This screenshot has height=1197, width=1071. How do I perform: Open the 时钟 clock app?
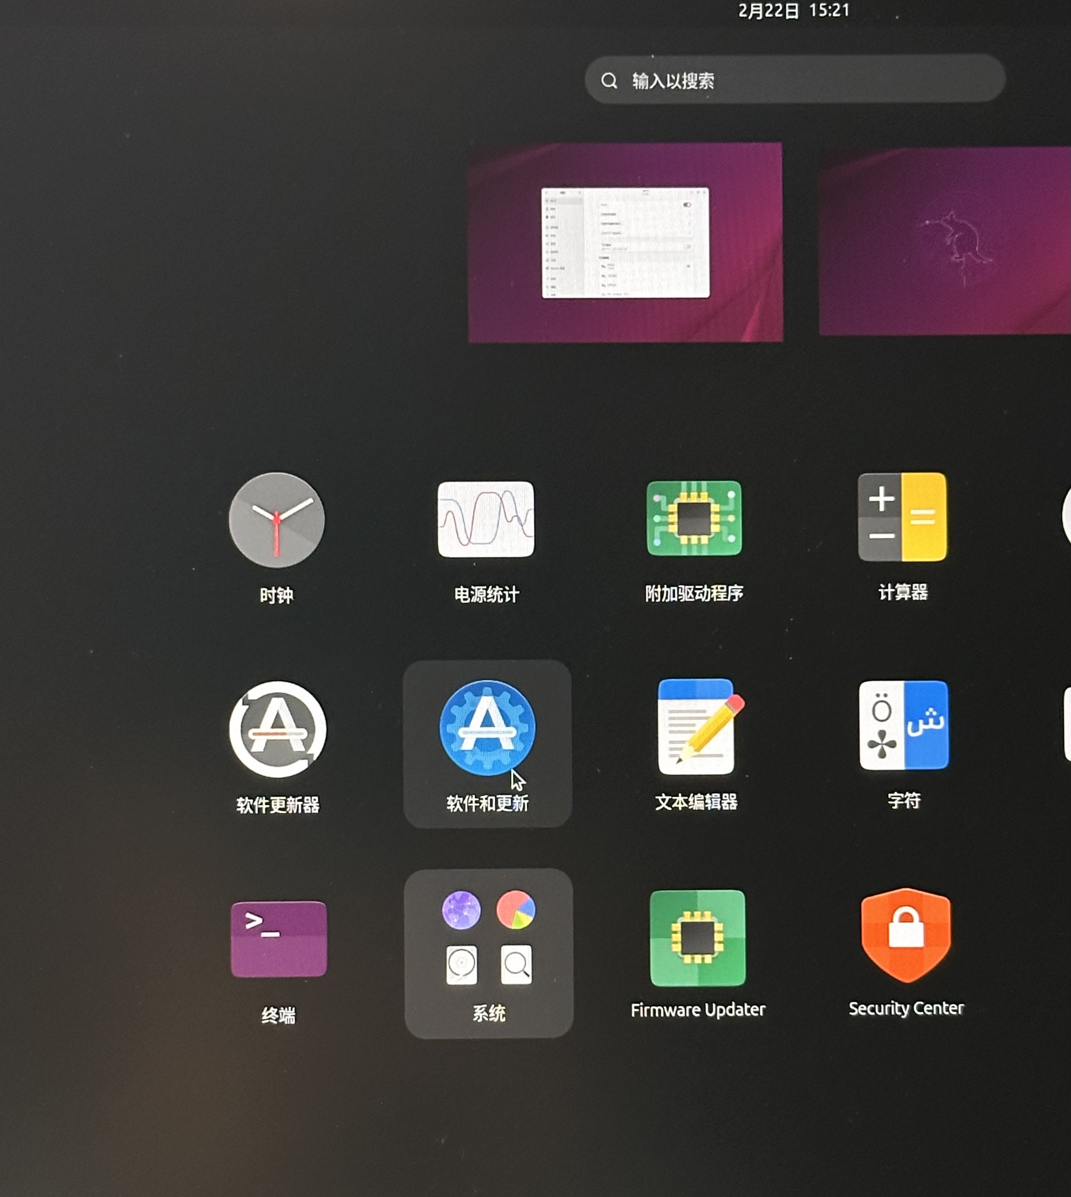click(x=276, y=520)
